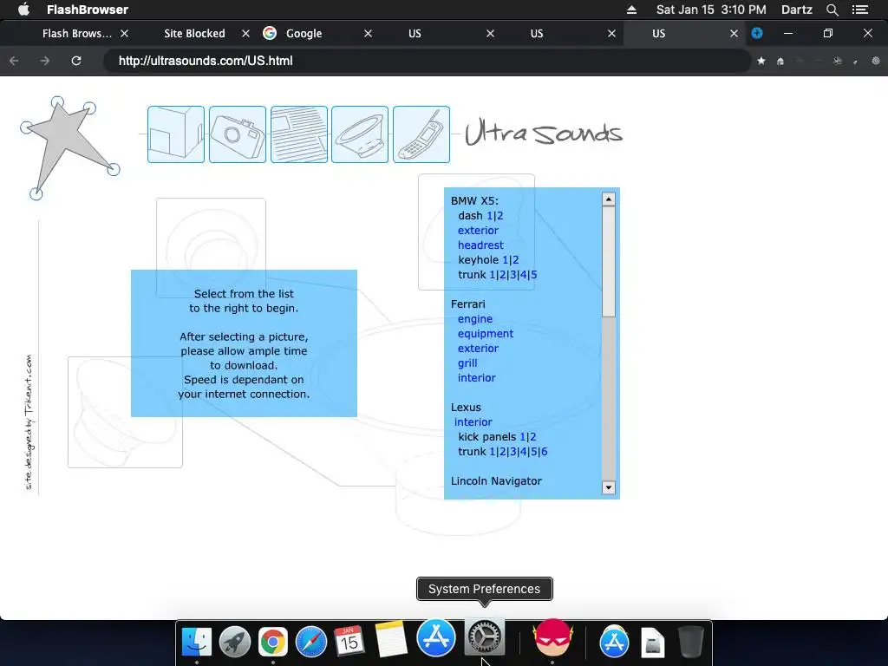Open the speaker icon in the site navigation
888x666 pixels.
pos(360,134)
